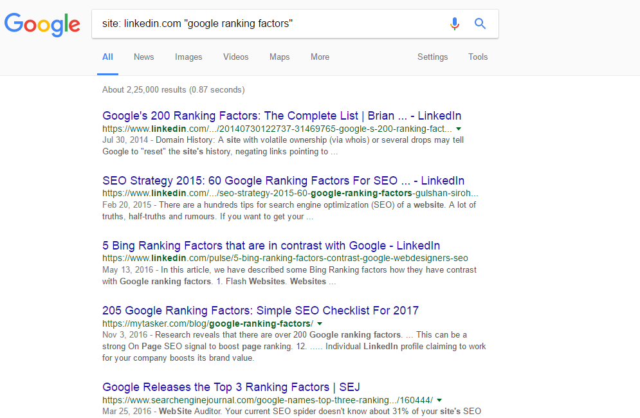Switch to the News tab
The width and height of the screenshot is (640, 418).
[x=143, y=57]
